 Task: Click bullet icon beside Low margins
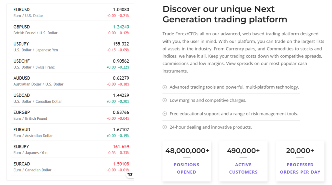coord(165,100)
